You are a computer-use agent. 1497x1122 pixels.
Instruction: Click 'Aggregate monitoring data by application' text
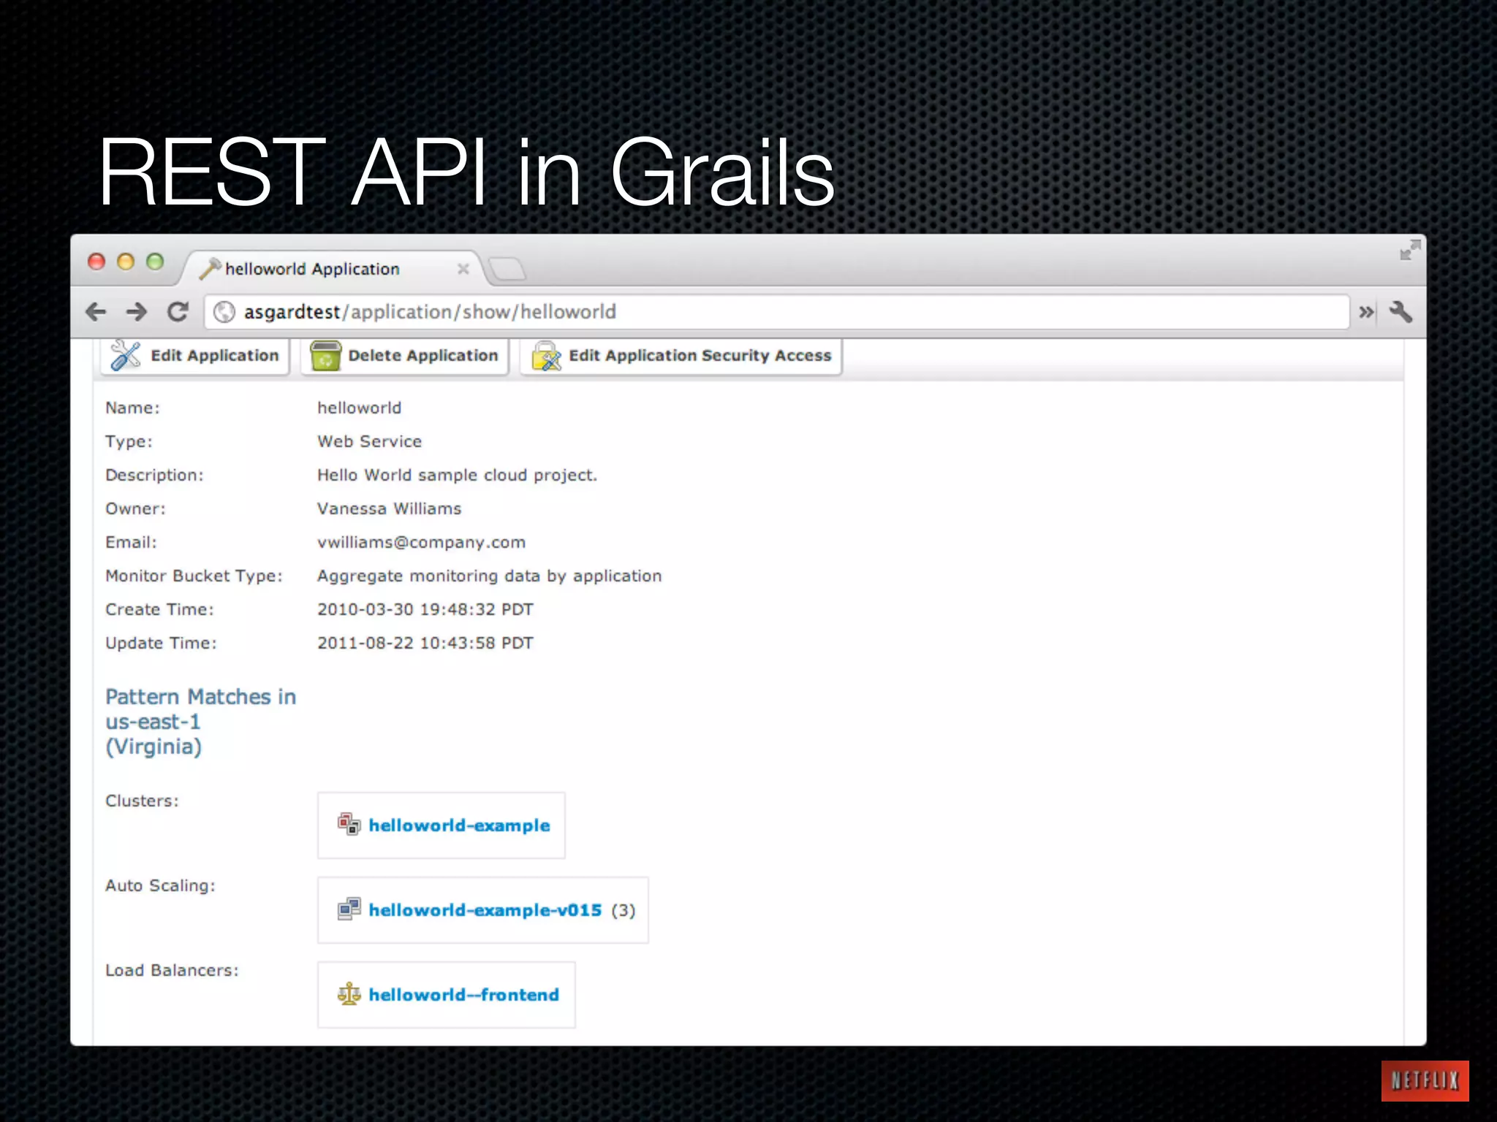[x=489, y=576]
